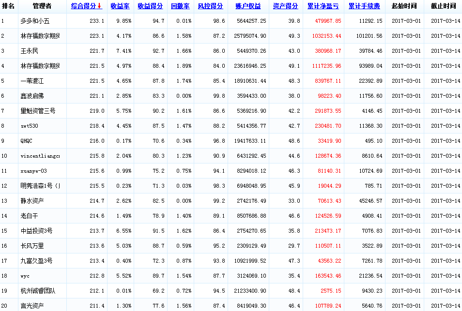The width and height of the screenshot is (462, 311).
Task: Click composite score 233.1
Action: 97,21
